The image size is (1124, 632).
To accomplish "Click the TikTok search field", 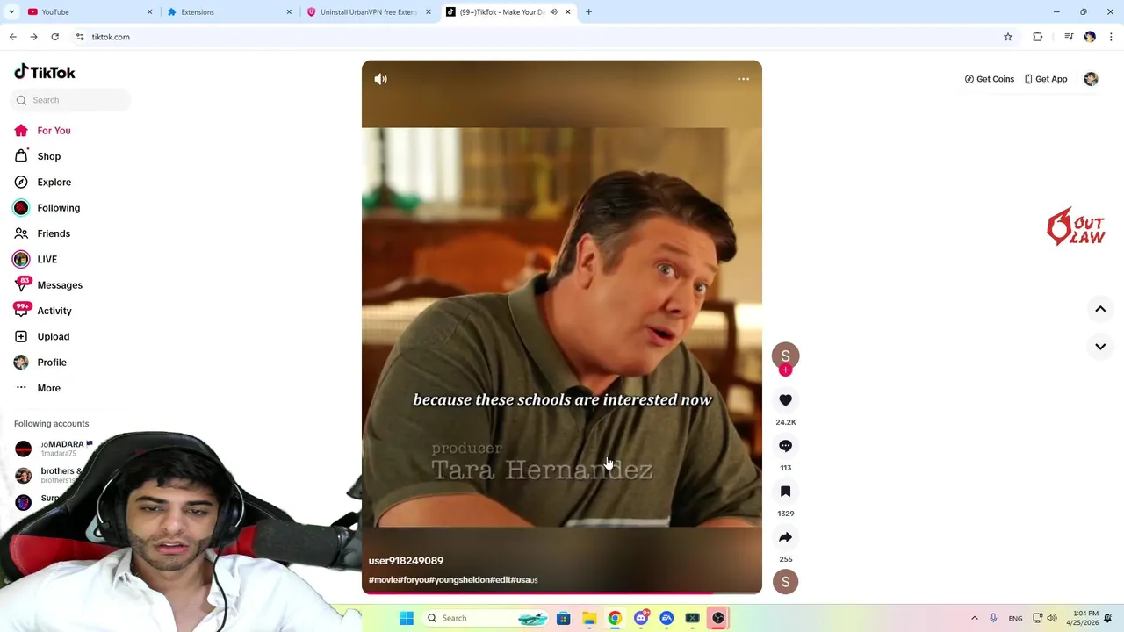I will click(70, 100).
